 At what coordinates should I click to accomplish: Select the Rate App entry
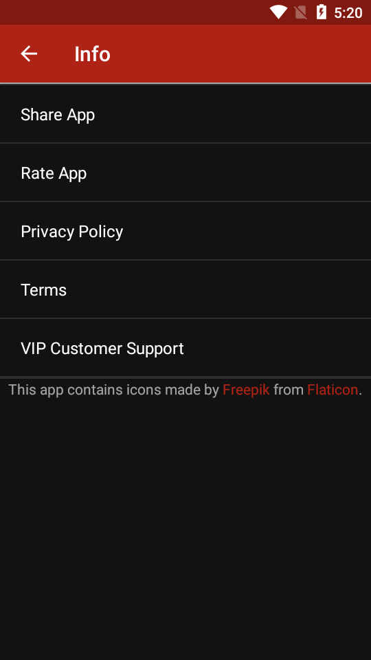coord(185,173)
